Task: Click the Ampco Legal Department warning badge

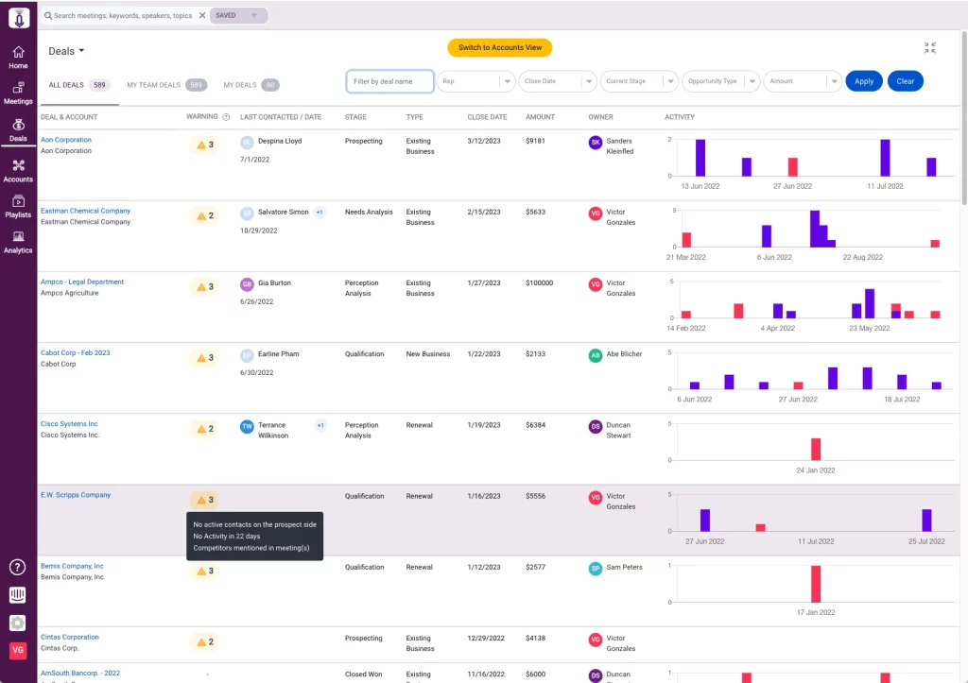Action: pyautogui.click(x=204, y=287)
